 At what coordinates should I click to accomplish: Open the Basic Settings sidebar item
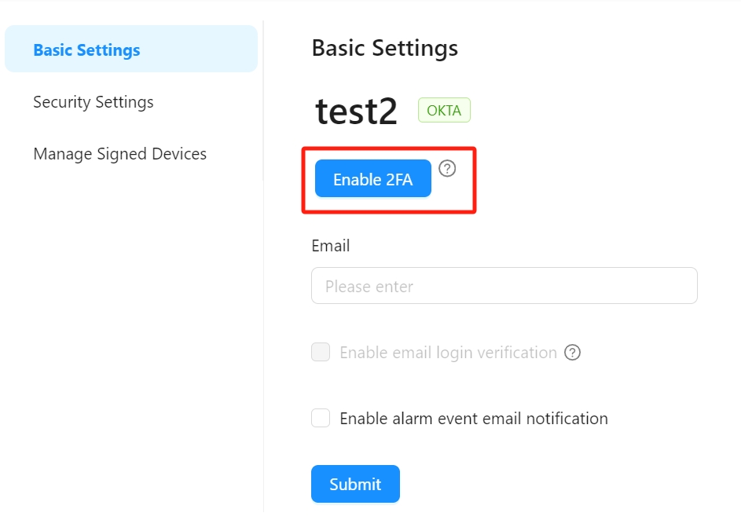(x=86, y=50)
